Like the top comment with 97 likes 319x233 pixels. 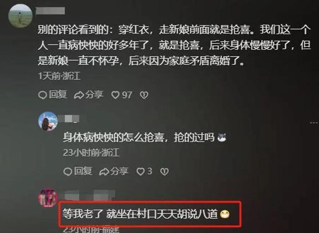pos(115,95)
